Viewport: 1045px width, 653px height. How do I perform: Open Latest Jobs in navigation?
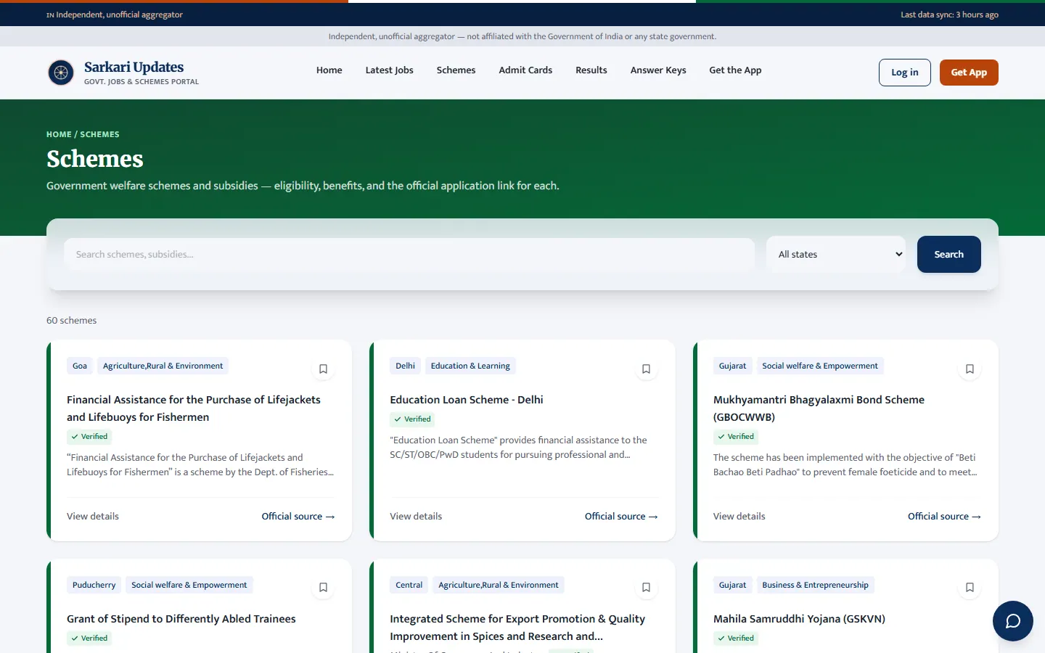point(390,70)
